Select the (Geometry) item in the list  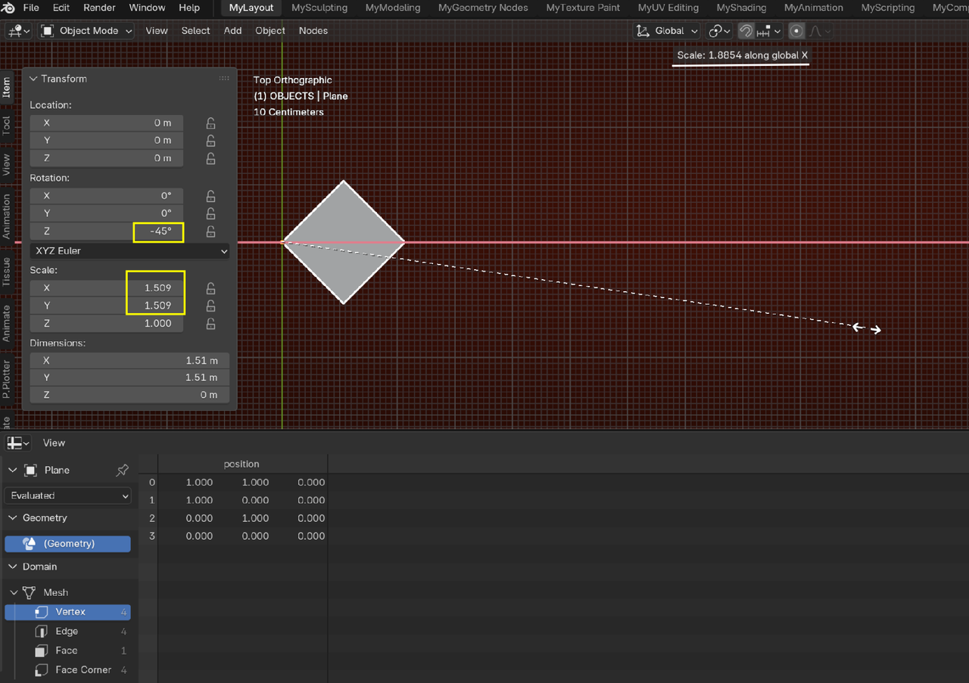[67, 544]
